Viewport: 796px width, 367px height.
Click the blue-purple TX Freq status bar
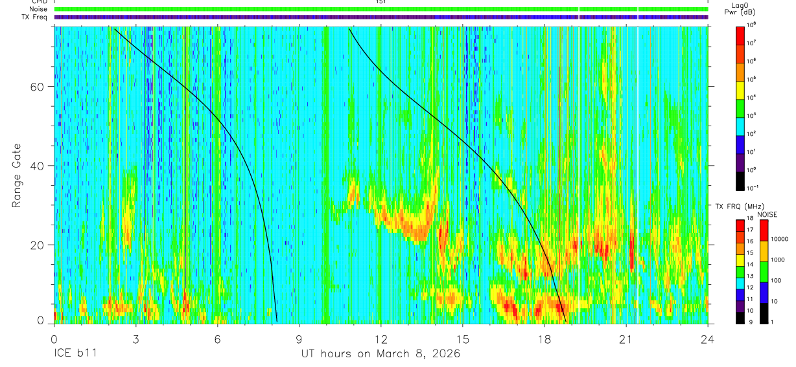[381, 17]
